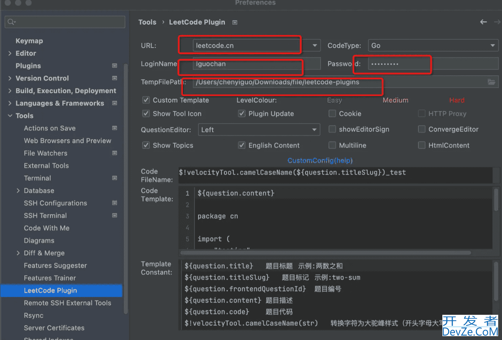The height and width of the screenshot is (340, 502).
Task: Select Keymap in the settings list
Action: (x=29, y=41)
